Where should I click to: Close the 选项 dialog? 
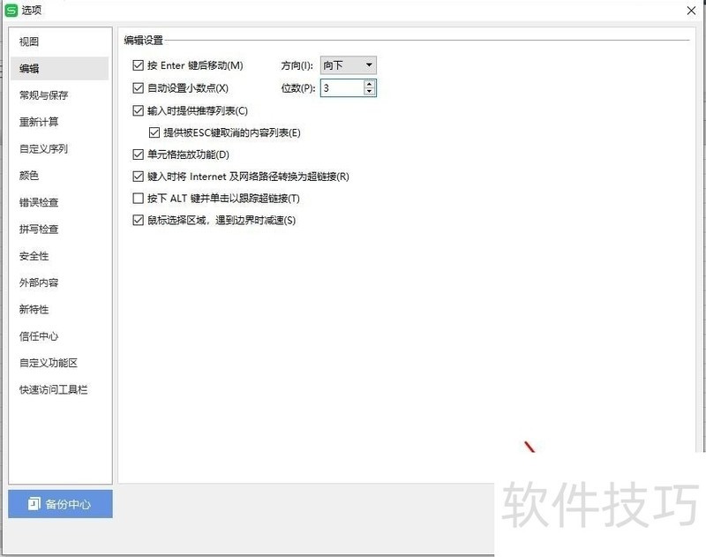point(691,11)
